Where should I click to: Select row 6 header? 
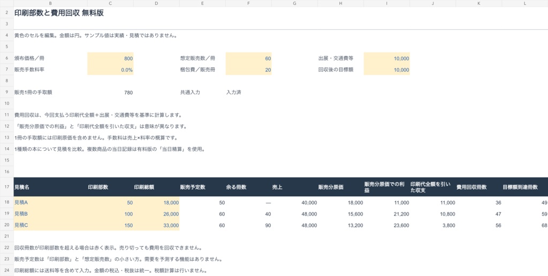point(7,58)
